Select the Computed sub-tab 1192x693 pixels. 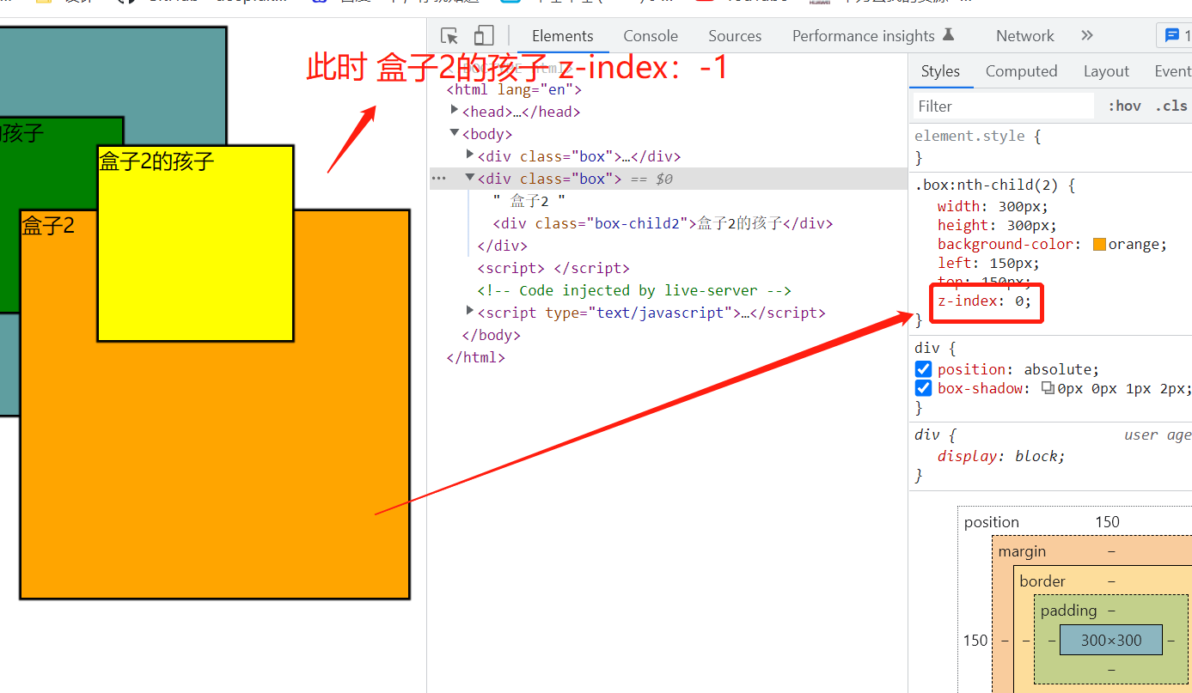[x=1021, y=71]
